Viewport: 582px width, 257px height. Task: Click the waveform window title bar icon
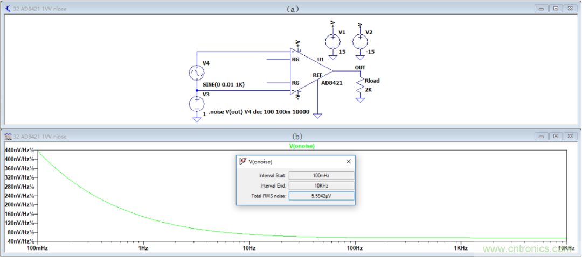tap(8, 137)
